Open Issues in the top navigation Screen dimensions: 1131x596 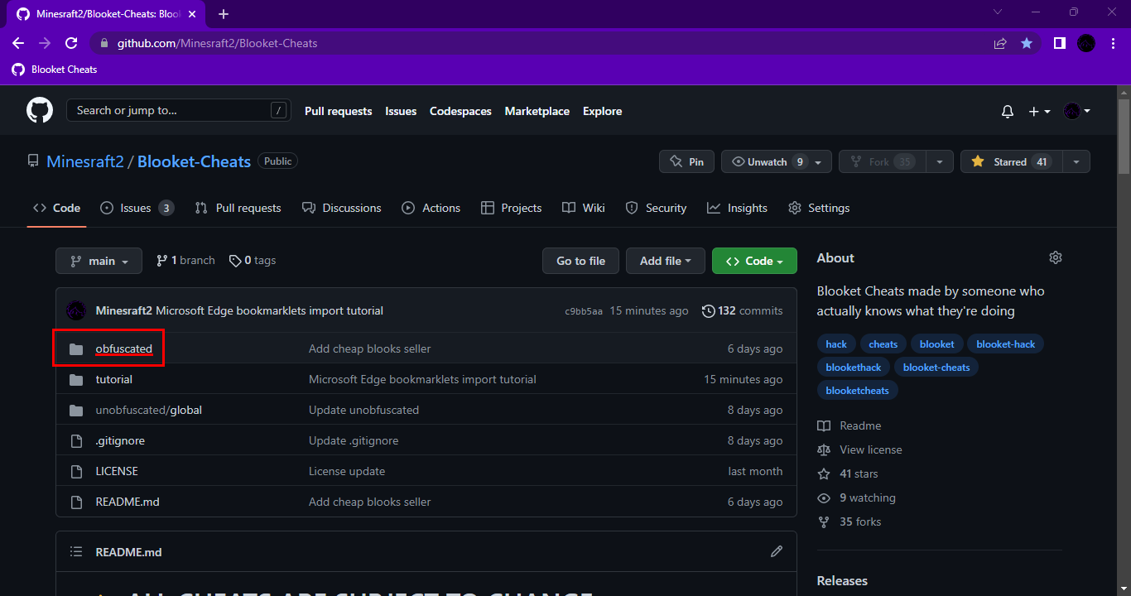(401, 111)
